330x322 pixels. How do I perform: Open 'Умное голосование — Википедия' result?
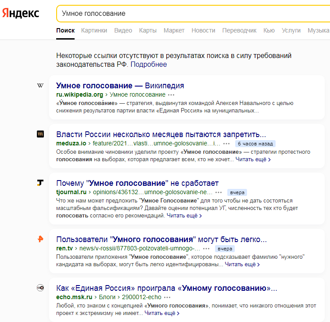tap(120, 86)
